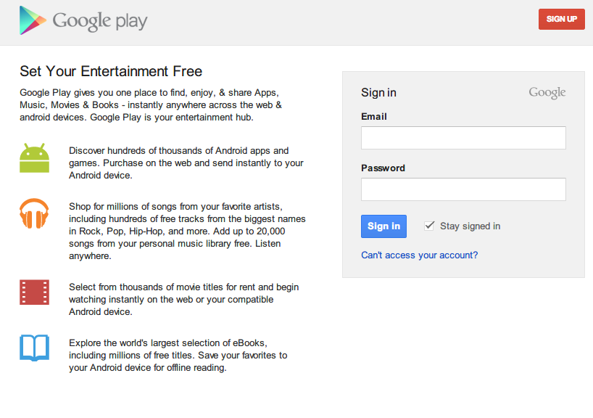Click the Set Your Entertainment Free heading

click(111, 71)
